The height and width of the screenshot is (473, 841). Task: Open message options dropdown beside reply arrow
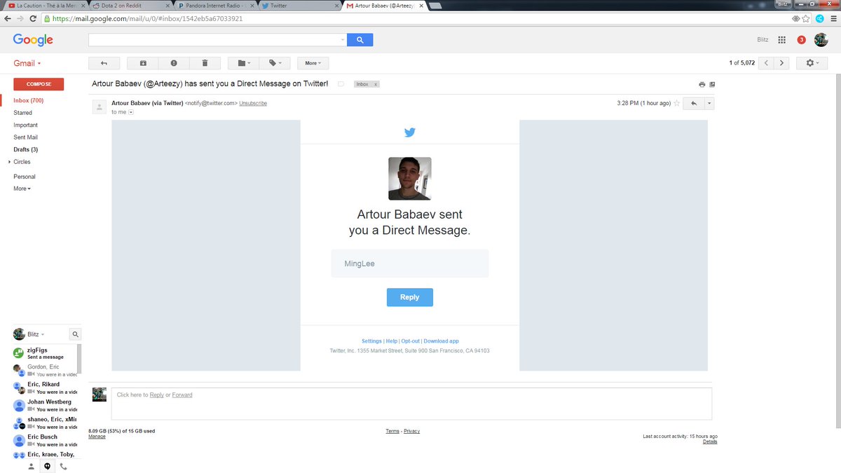tap(709, 103)
